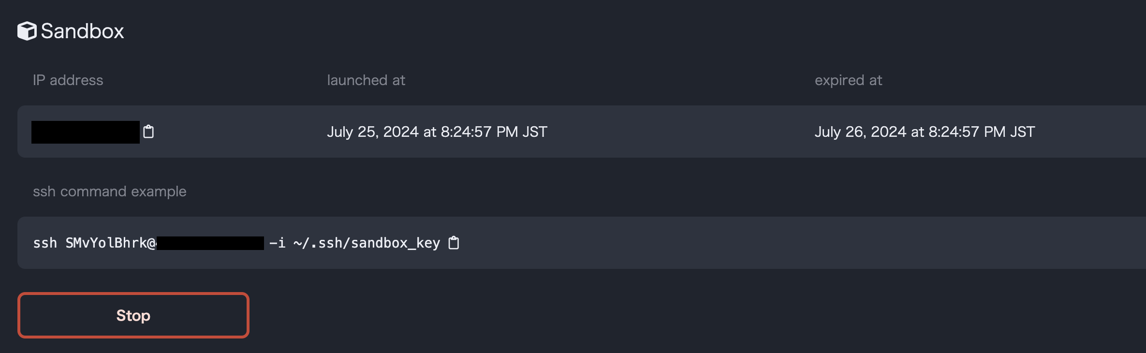The width and height of the screenshot is (1146, 353).
Task: Copy the ssh command example
Action: coord(454,243)
